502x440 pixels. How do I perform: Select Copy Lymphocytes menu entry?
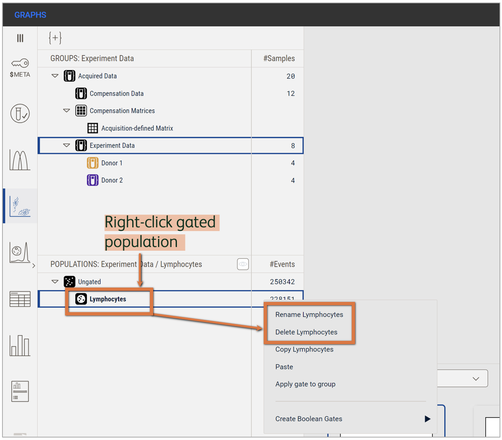click(x=304, y=349)
